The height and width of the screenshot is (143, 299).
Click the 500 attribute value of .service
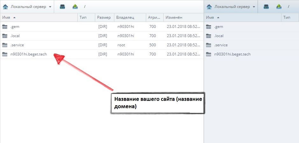[153, 45]
